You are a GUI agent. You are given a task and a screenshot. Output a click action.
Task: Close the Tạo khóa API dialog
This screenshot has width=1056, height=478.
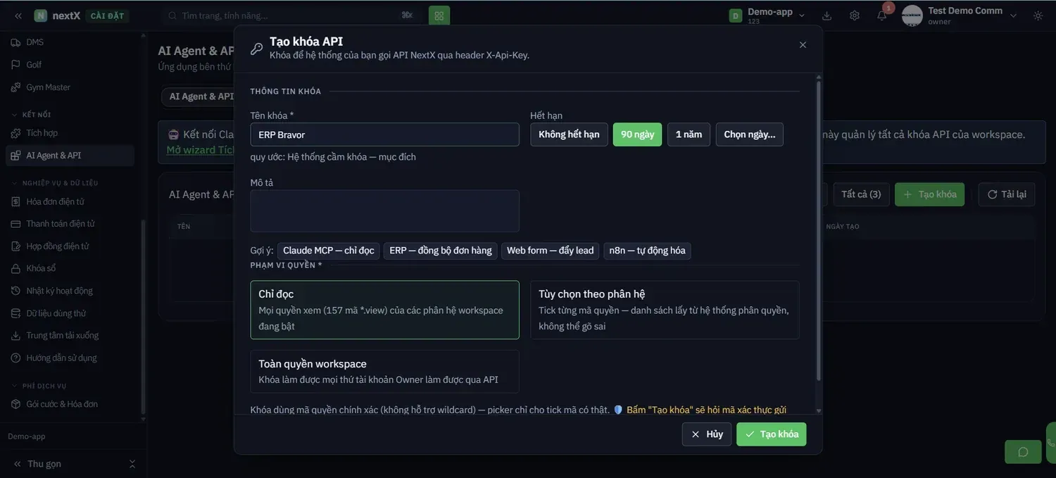click(803, 44)
